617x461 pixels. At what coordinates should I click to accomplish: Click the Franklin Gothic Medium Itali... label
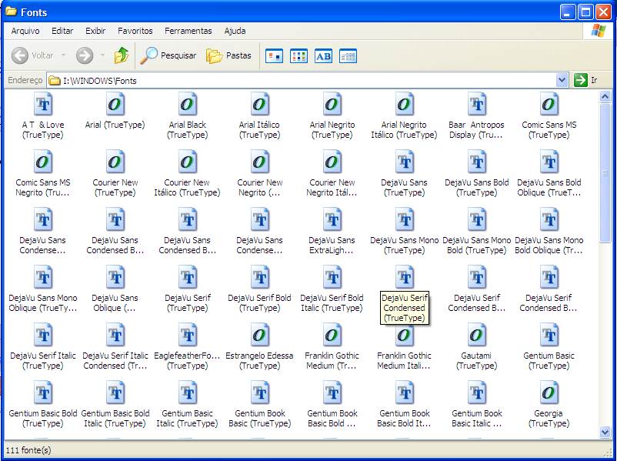coord(404,360)
